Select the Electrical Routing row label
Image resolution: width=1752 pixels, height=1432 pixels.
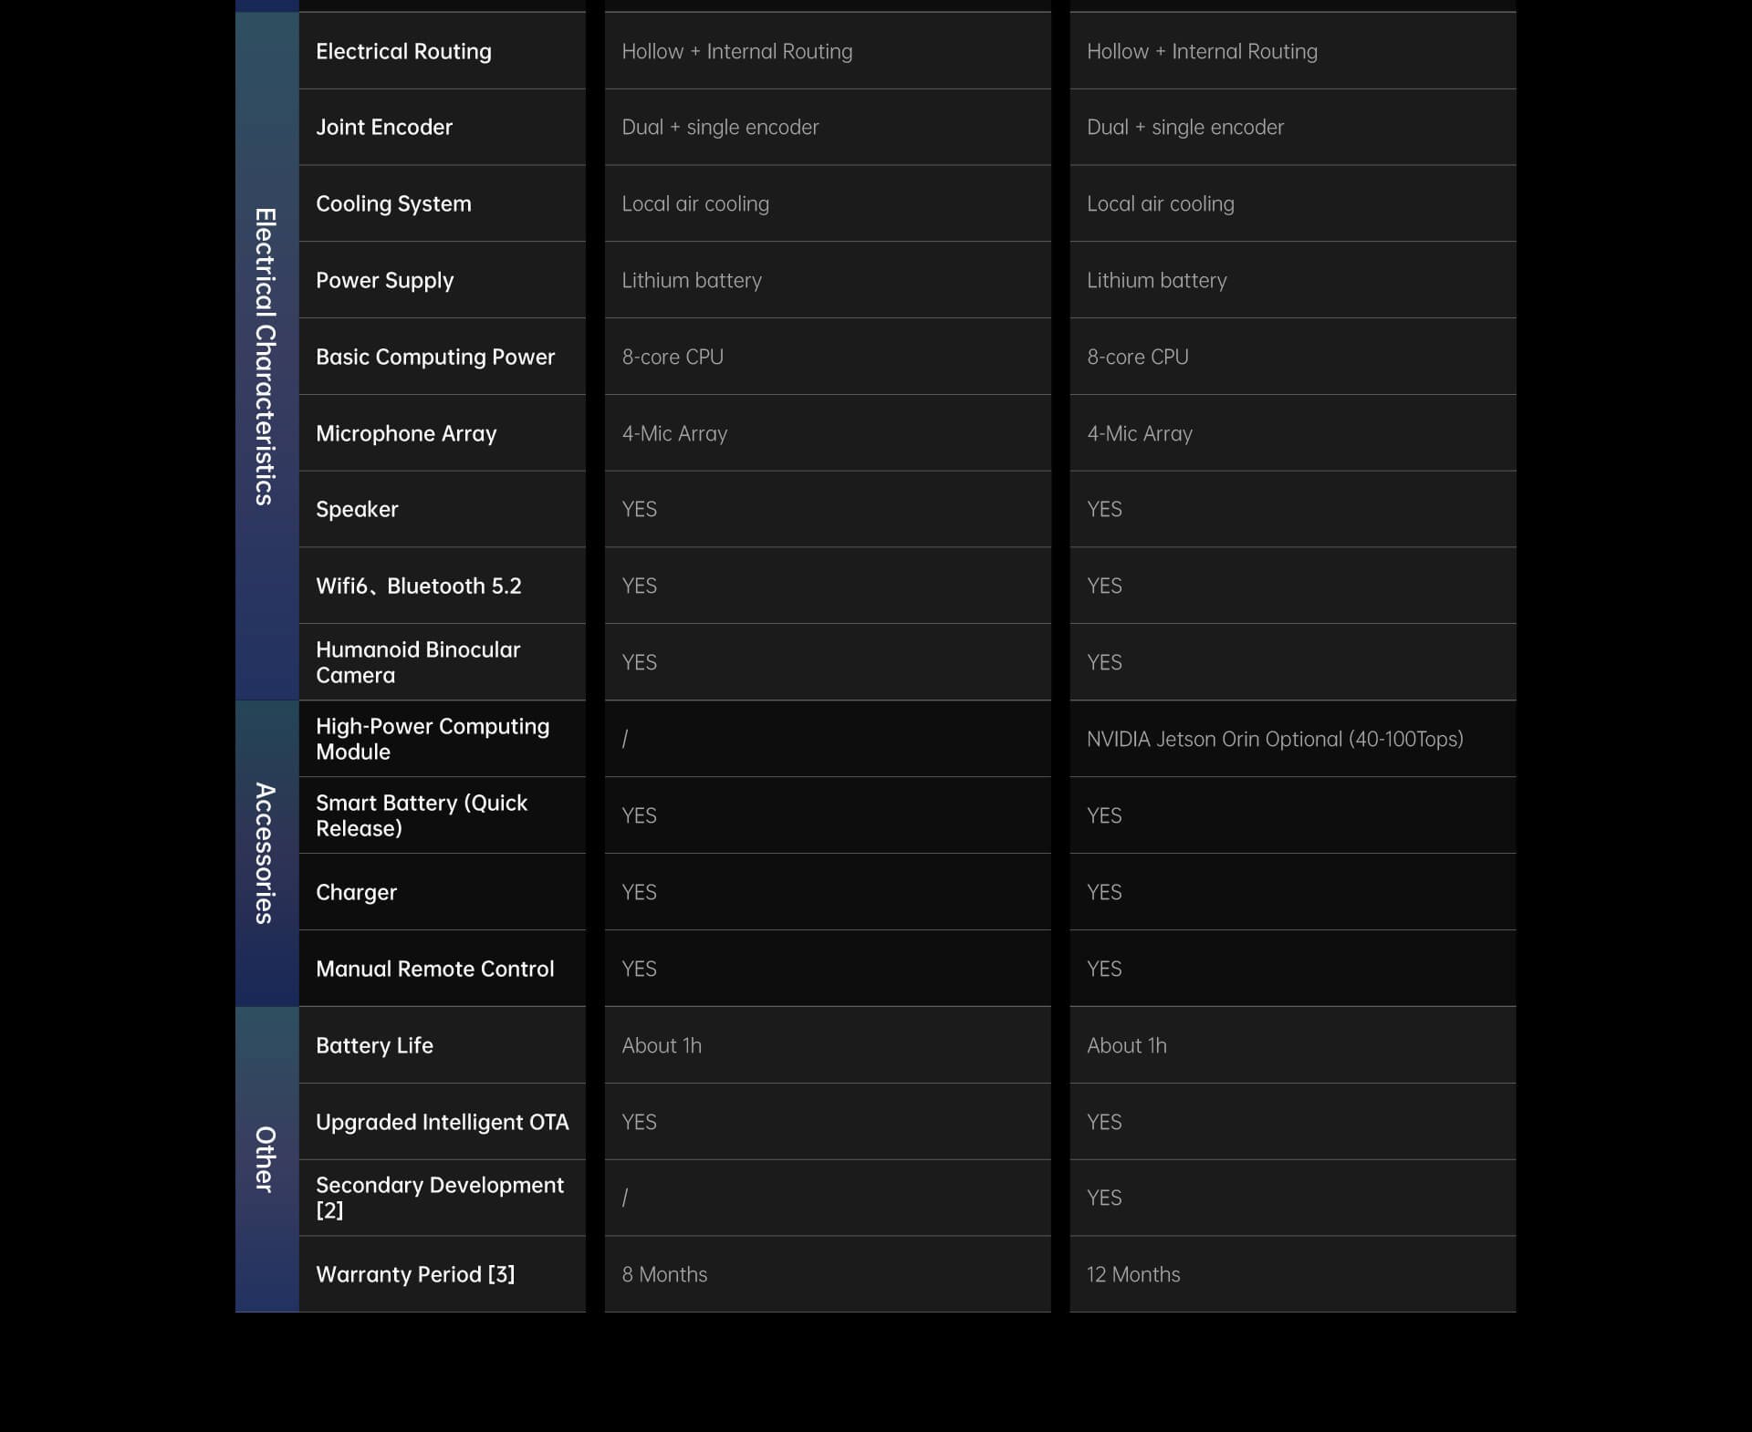click(403, 51)
